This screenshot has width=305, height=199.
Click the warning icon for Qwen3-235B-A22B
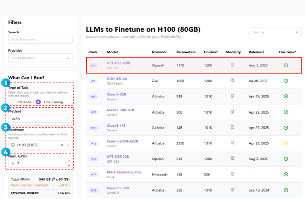pos(286,143)
